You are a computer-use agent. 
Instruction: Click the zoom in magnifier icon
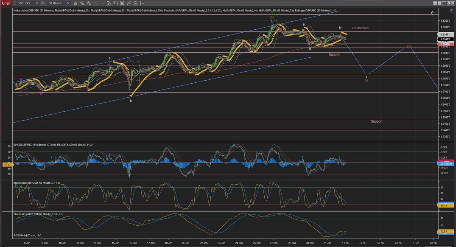click(89, 3)
